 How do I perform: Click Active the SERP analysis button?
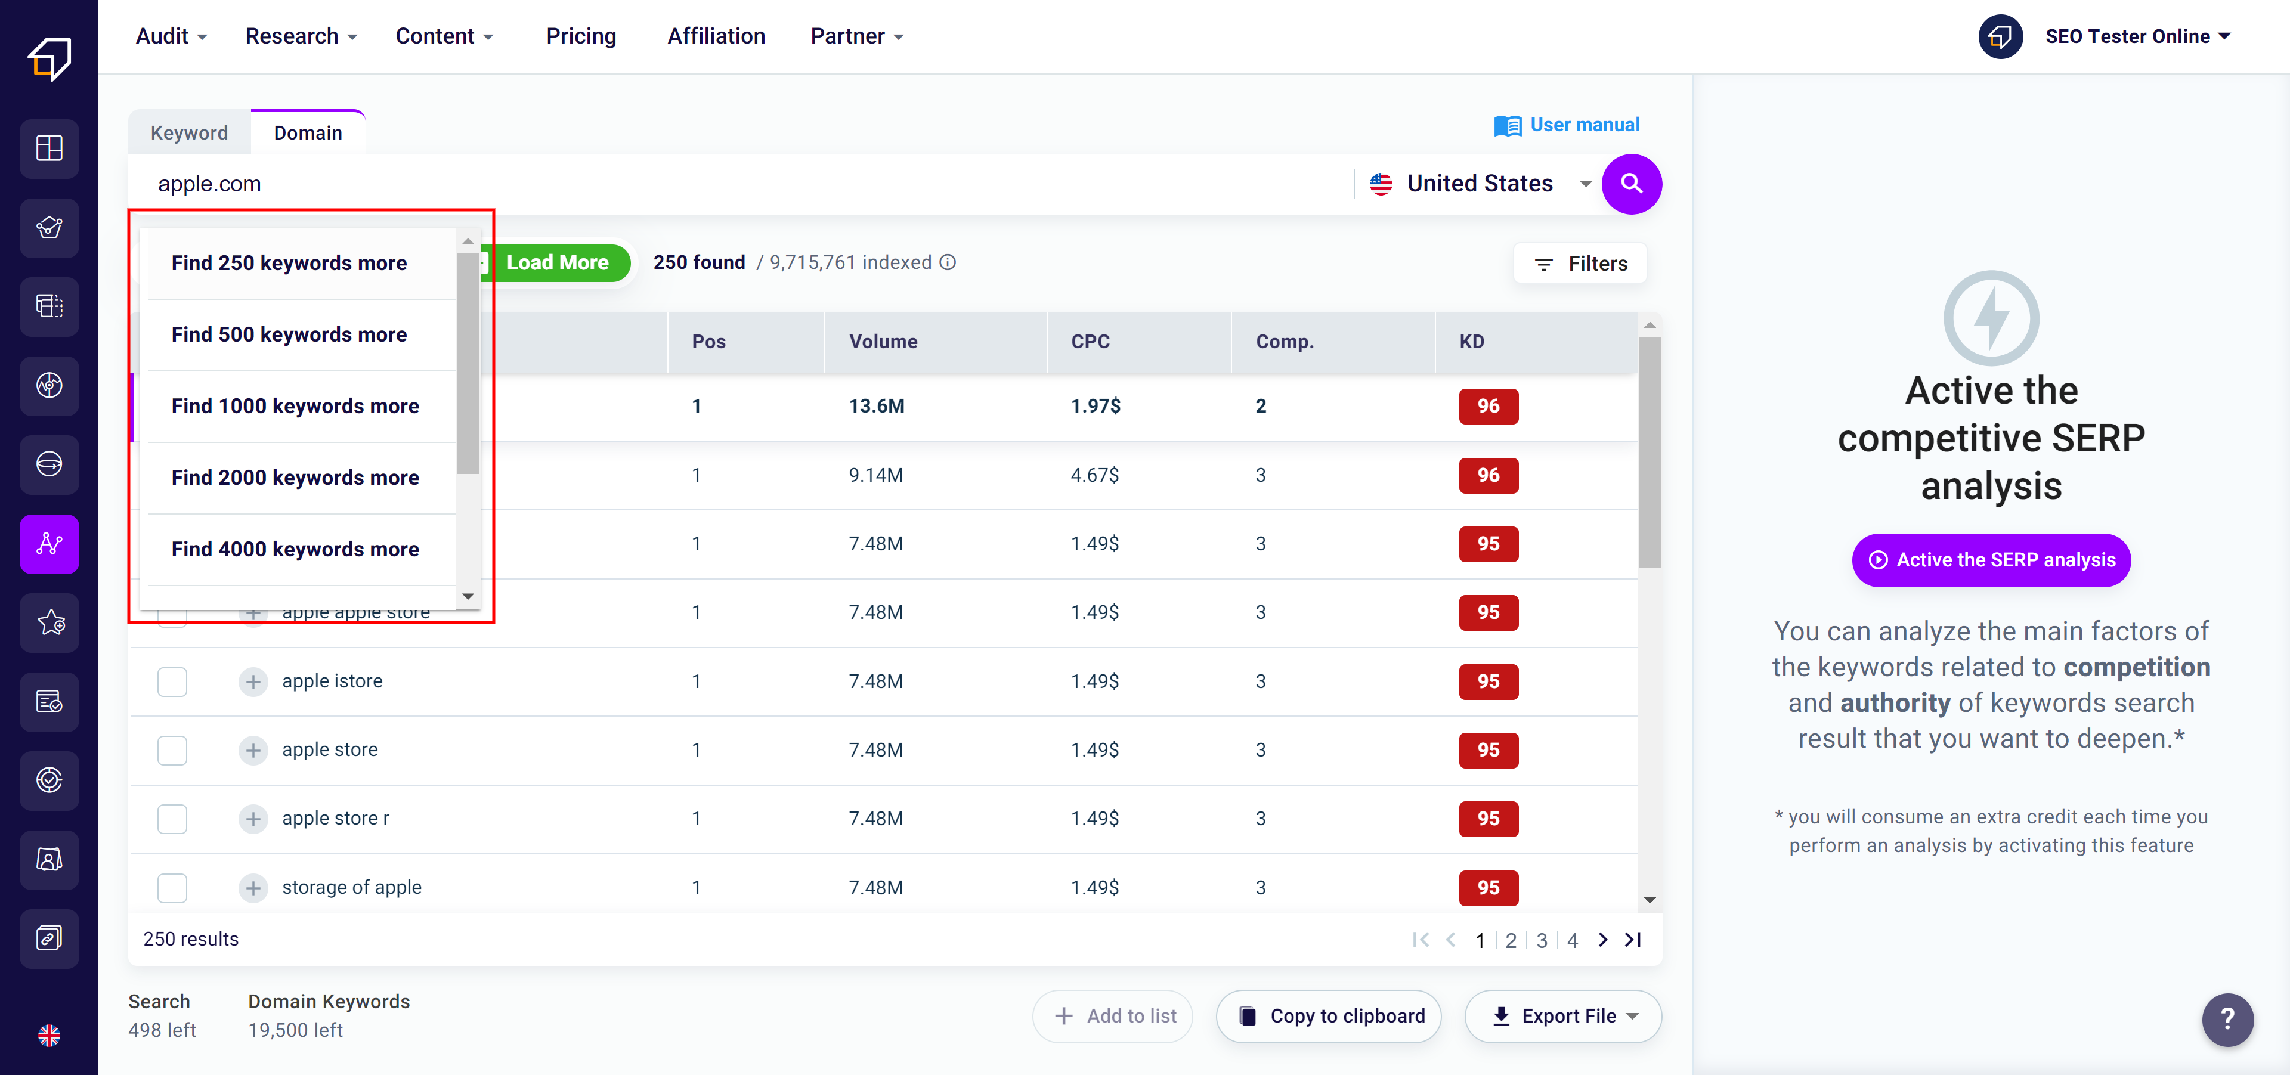pos(1991,560)
